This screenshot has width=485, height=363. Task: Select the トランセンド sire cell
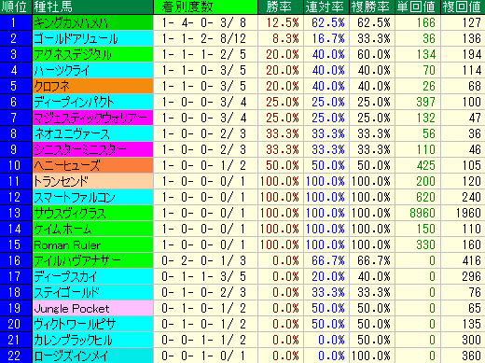(92, 181)
